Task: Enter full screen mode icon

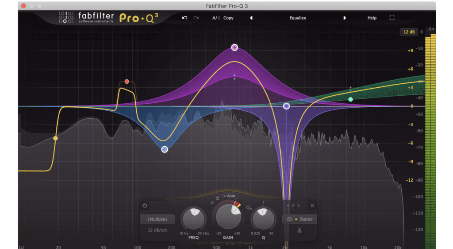Action: click(392, 18)
